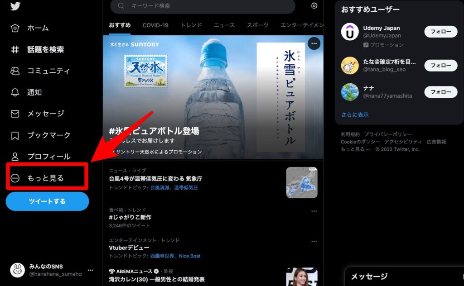Click the Nice Boat trend topic link
The height and width of the screenshot is (286, 464).
coord(190,256)
